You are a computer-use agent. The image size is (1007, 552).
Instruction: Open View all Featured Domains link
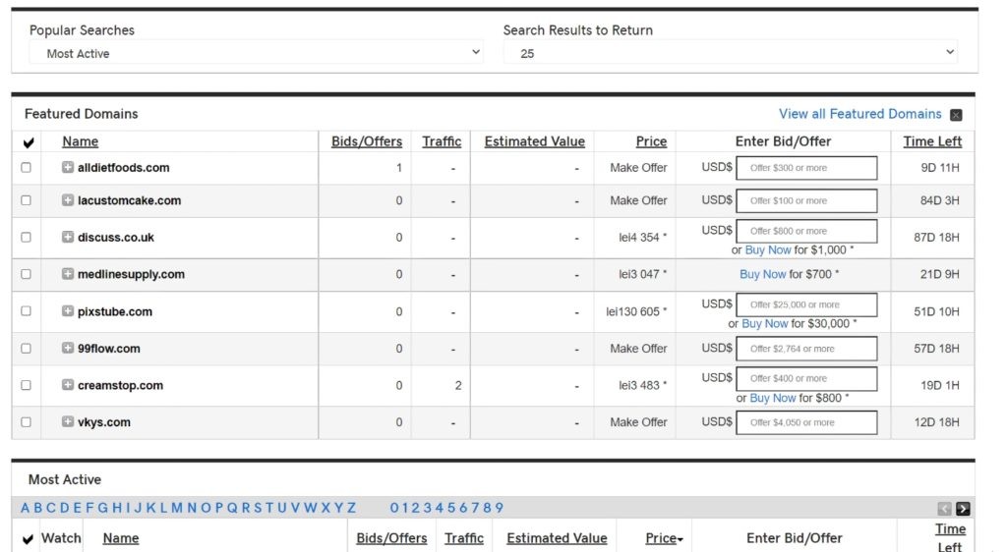(859, 114)
